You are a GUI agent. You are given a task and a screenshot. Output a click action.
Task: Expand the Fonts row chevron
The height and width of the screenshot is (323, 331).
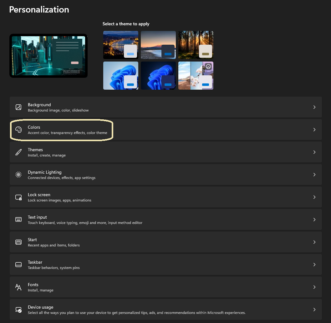click(x=314, y=287)
